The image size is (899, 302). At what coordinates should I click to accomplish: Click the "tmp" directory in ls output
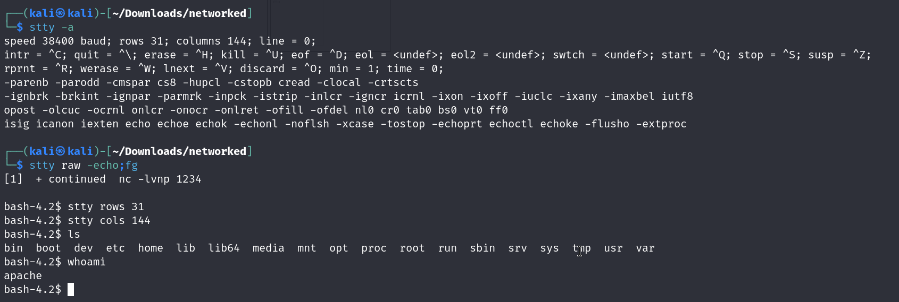pyautogui.click(x=581, y=248)
